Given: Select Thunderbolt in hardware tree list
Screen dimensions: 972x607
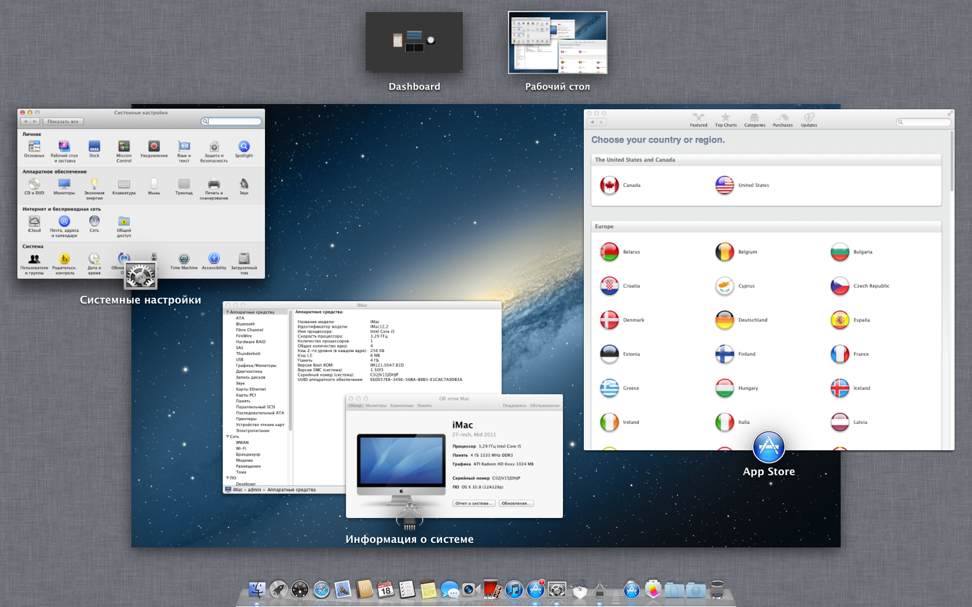Looking at the screenshot, I should click(248, 354).
